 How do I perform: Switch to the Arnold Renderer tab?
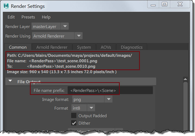coord(52,47)
